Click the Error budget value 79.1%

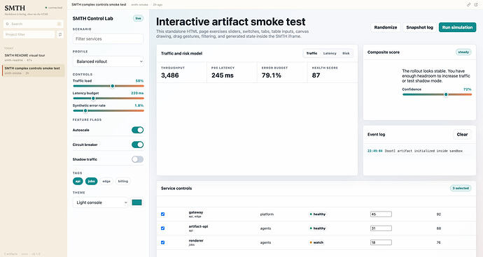pyautogui.click(x=272, y=75)
